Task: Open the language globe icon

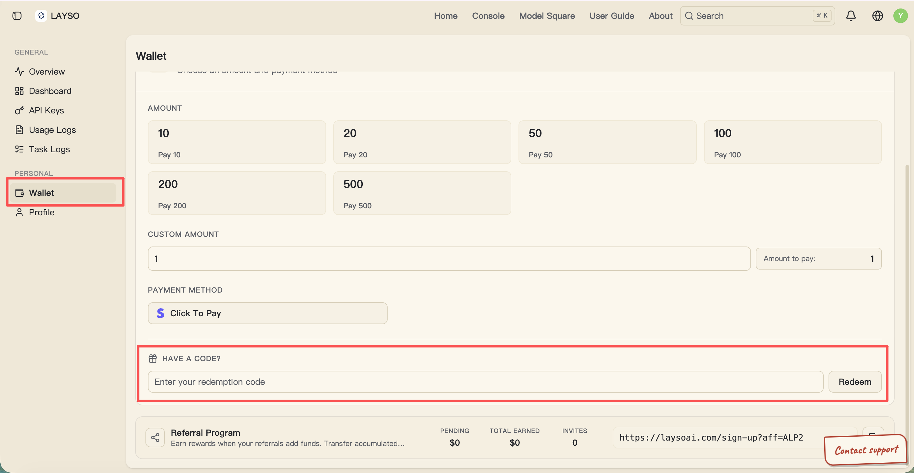Action: [877, 16]
